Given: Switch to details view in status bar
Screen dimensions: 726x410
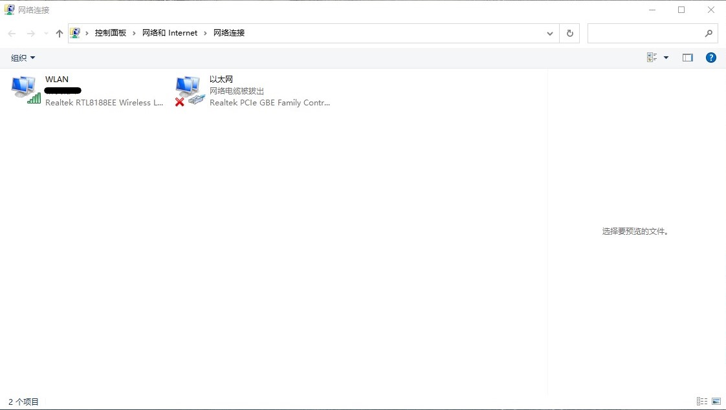Looking at the screenshot, I should pos(701,401).
